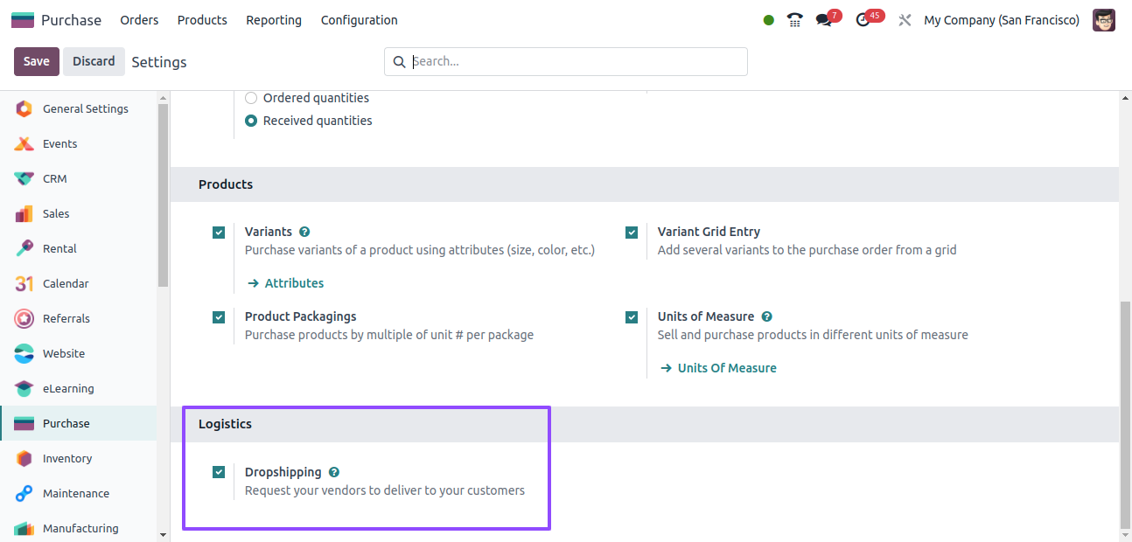The width and height of the screenshot is (1132, 542).
Task: Click the eLearning graduation cap icon
Action: [24, 388]
